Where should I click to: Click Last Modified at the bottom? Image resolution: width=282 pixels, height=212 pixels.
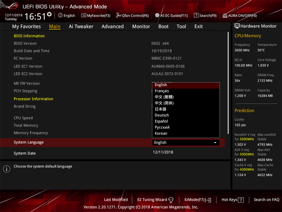point(116,199)
